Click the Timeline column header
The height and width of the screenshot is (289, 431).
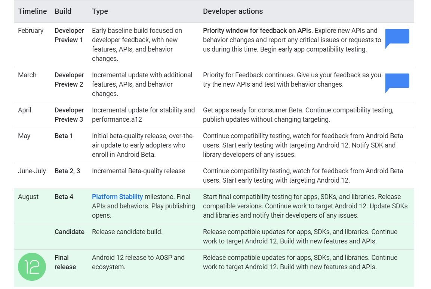click(33, 11)
